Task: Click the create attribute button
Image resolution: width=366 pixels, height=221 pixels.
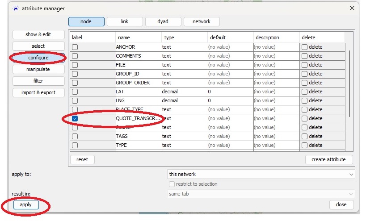Action: (x=329, y=159)
